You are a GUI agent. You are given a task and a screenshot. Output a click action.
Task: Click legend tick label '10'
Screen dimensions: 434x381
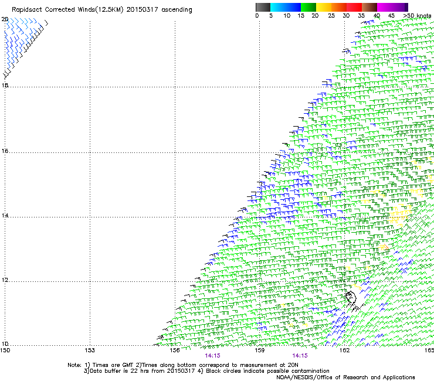(x=287, y=16)
